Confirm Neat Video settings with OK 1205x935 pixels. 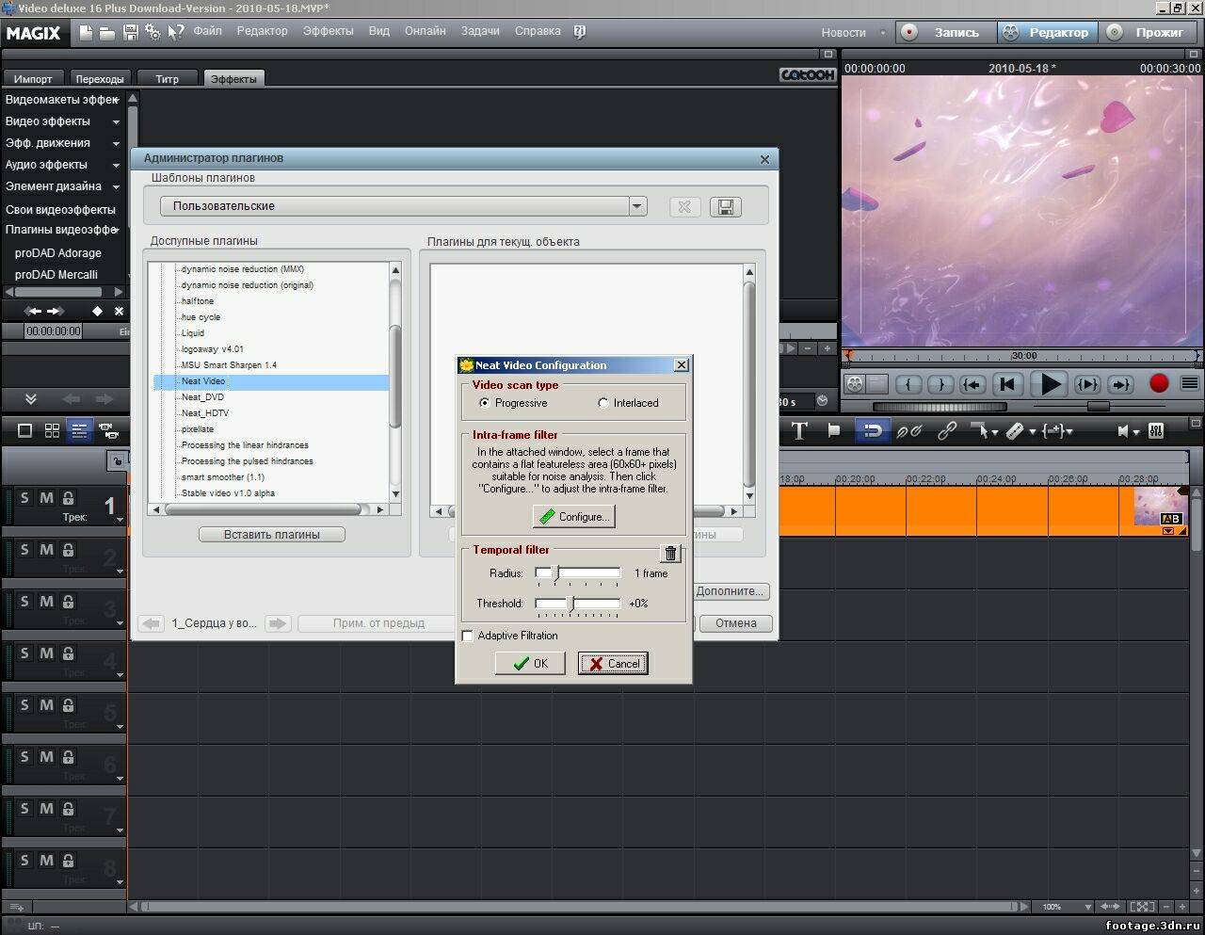click(530, 664)
